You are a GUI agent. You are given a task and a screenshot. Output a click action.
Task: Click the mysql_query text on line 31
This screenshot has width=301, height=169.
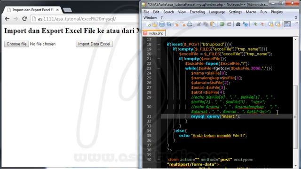pos(205,116)
